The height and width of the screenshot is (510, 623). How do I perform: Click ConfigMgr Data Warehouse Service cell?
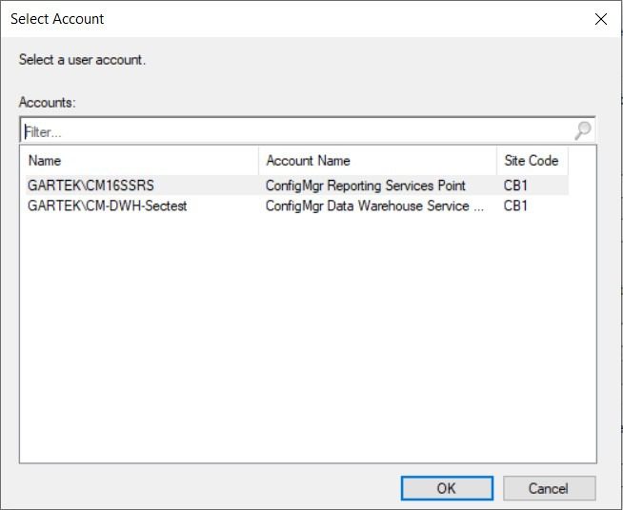375,206
